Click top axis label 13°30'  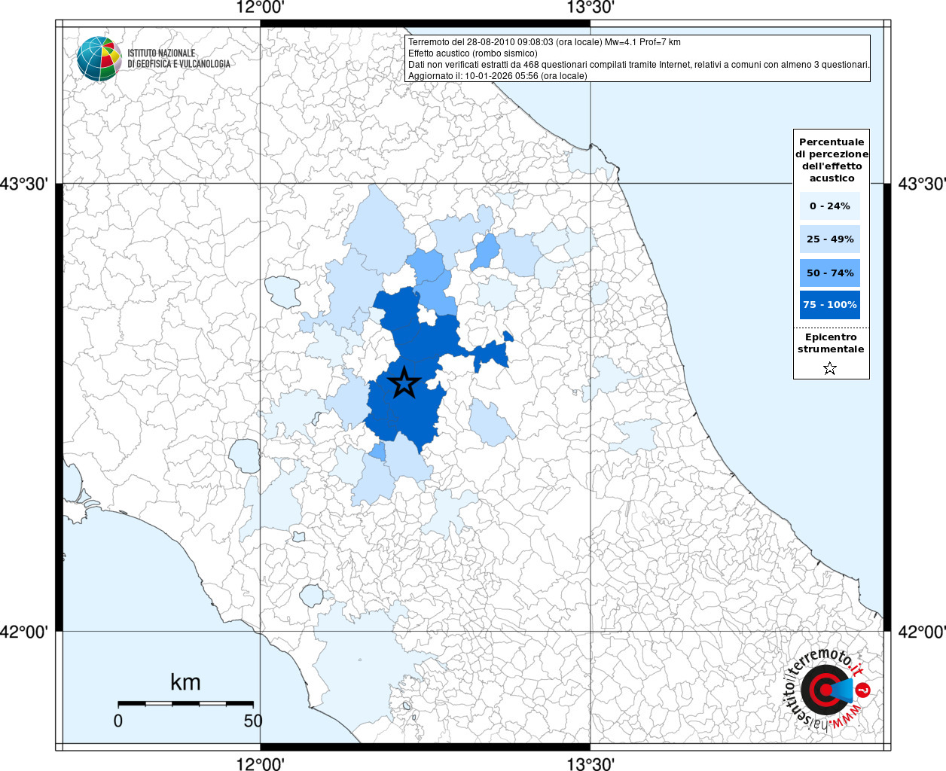[x=590, y=8]
